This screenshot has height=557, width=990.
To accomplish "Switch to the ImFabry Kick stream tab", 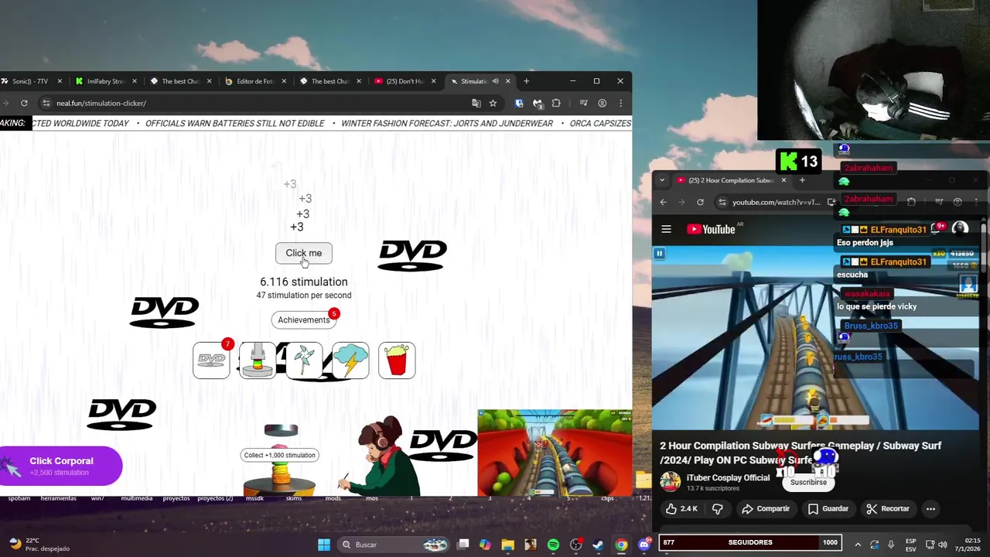I will [x=104, y=81].
